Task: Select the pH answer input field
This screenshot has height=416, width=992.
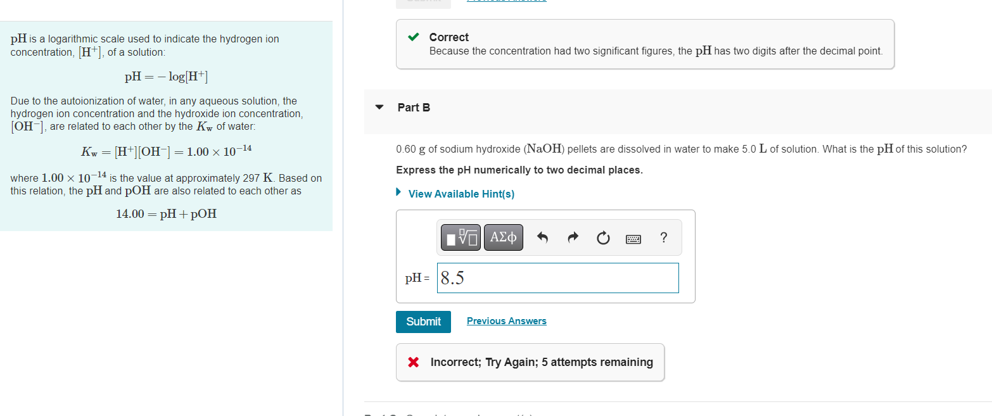Action: coord(557,278)
